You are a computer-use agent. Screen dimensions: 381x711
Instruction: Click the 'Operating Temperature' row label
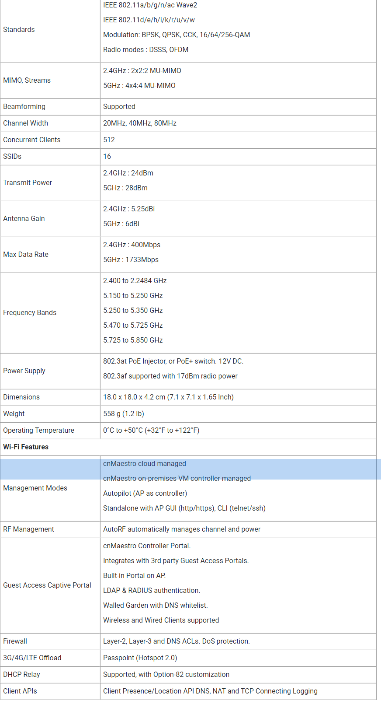click(38, 431)
